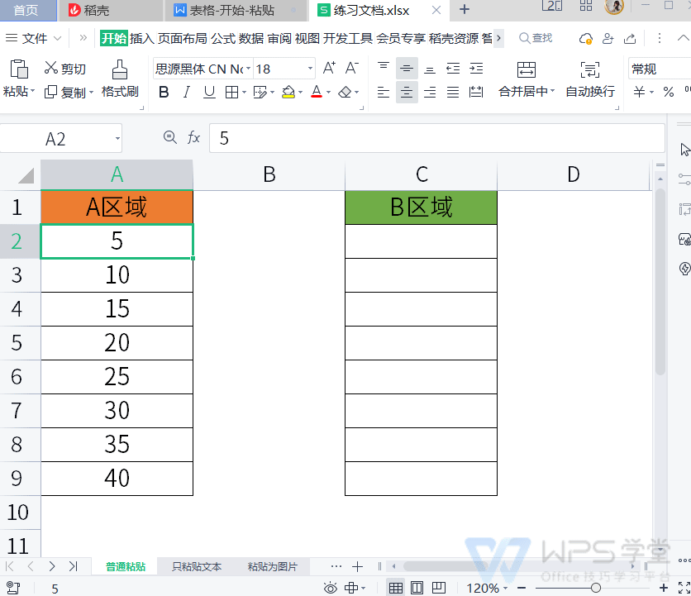Click the Copy (复制) button
Image resolution: width=691 pixels, height=596 pixels.
click(64, 92)
